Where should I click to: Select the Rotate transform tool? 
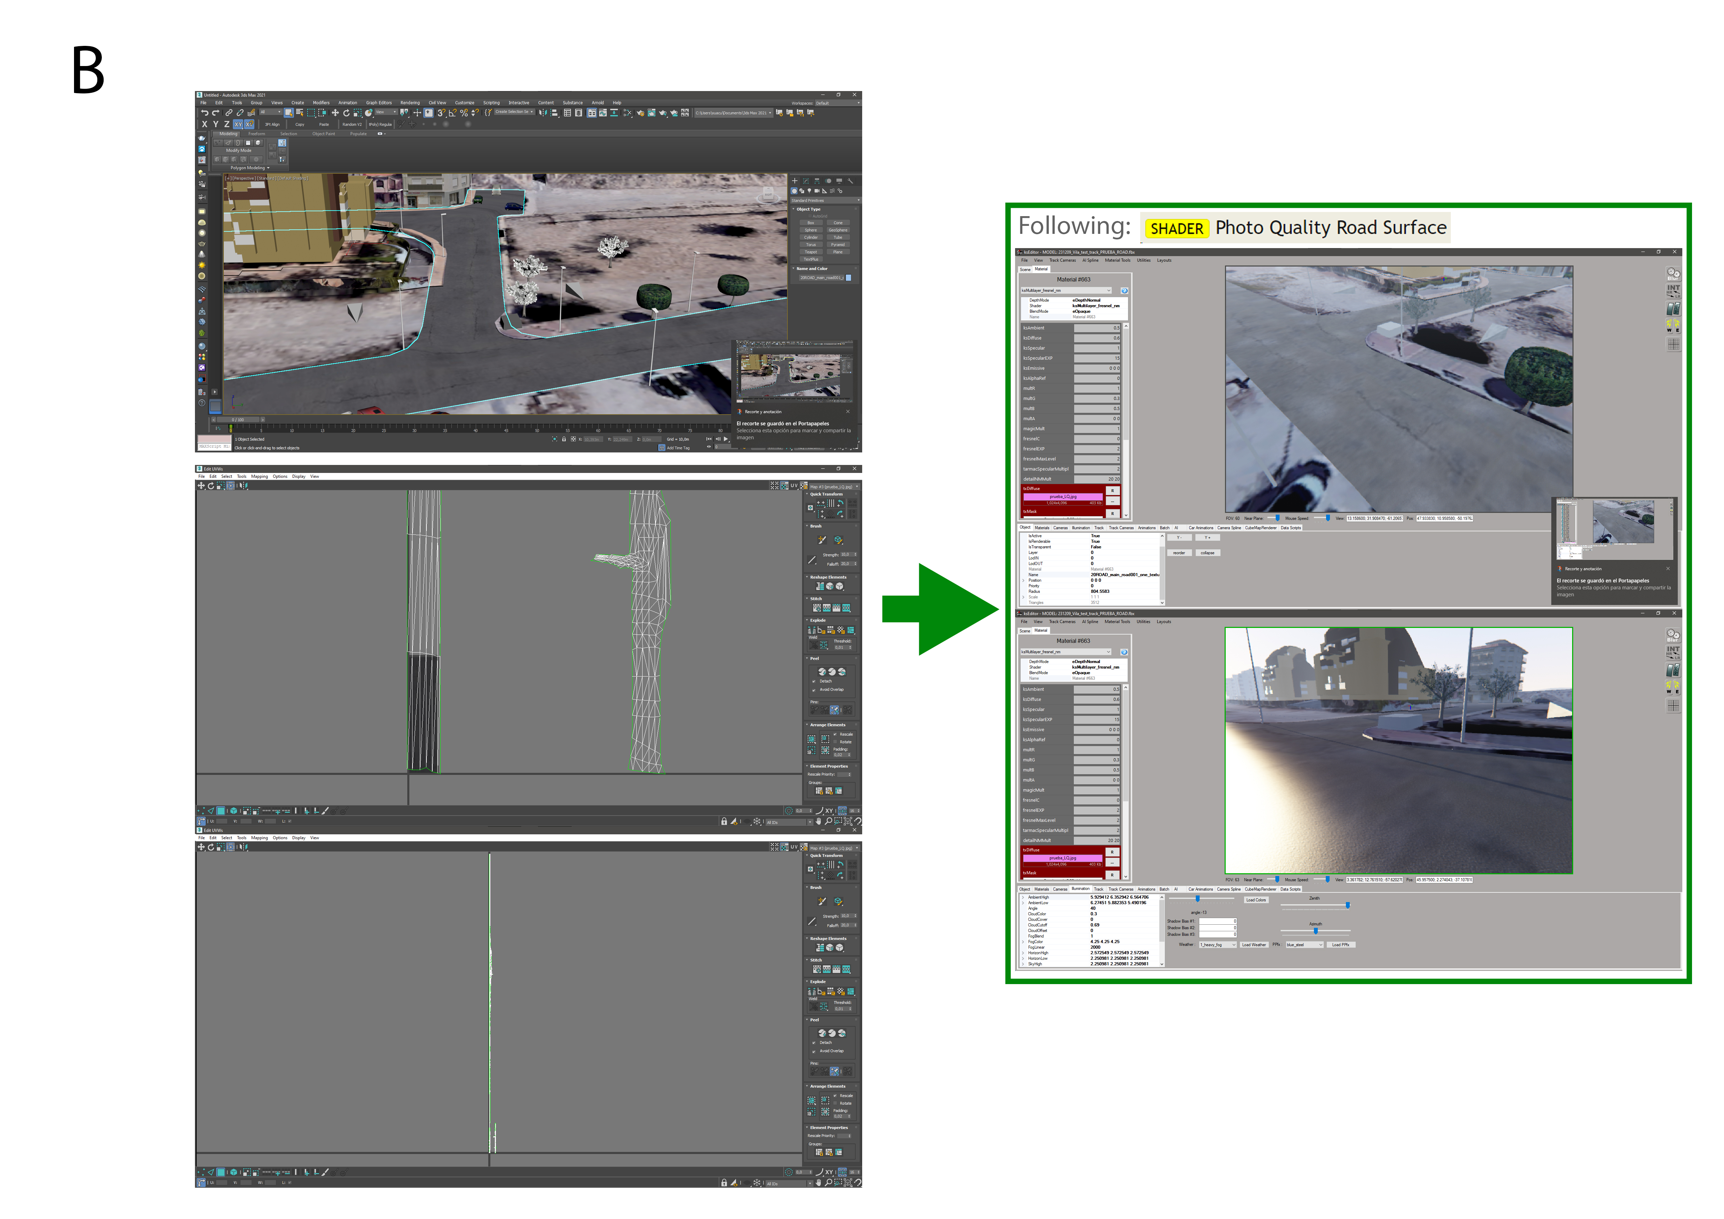[x=346, y=113]
